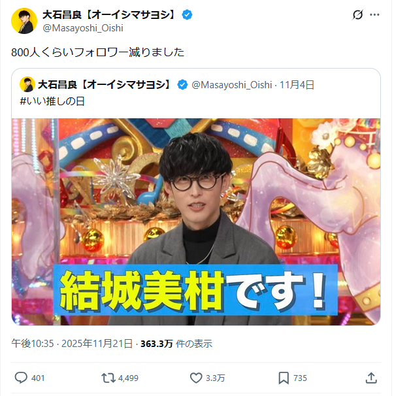Click the reply count 401

click(x=38, y=378)
